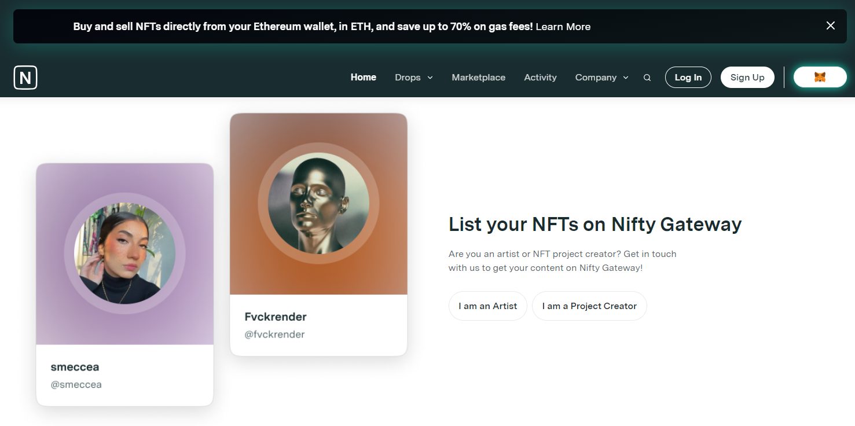Viewport: 855px width, 426px height.
Task: Open the Marketplace page
Action: tap(479, 77)
